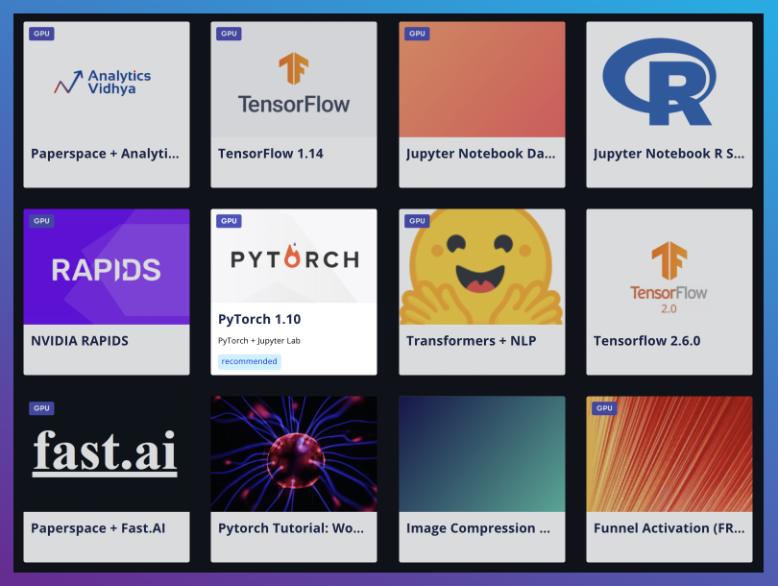The height and width of the screenshot is (586, 778).
Task: Select the 'Paperspace + Analyti...' title
Action: point(106,154)
